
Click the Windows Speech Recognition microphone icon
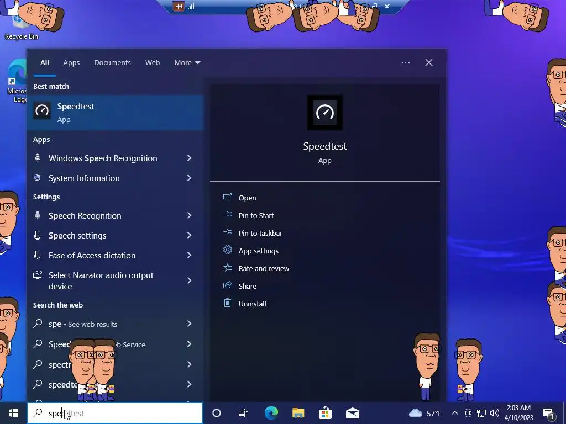click(38, 158)
